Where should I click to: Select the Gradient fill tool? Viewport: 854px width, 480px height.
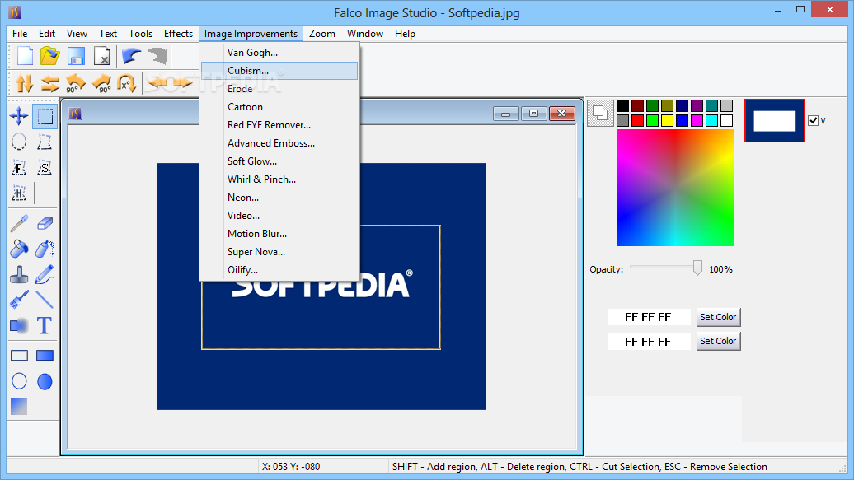pyautogui.click(x=19, y=407)
